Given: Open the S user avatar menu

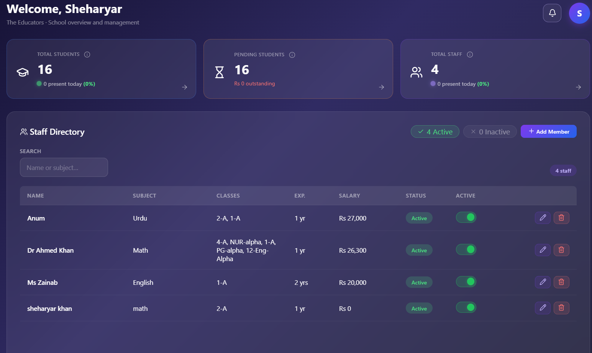Looking at the screenshot, I should coord(579,13).
